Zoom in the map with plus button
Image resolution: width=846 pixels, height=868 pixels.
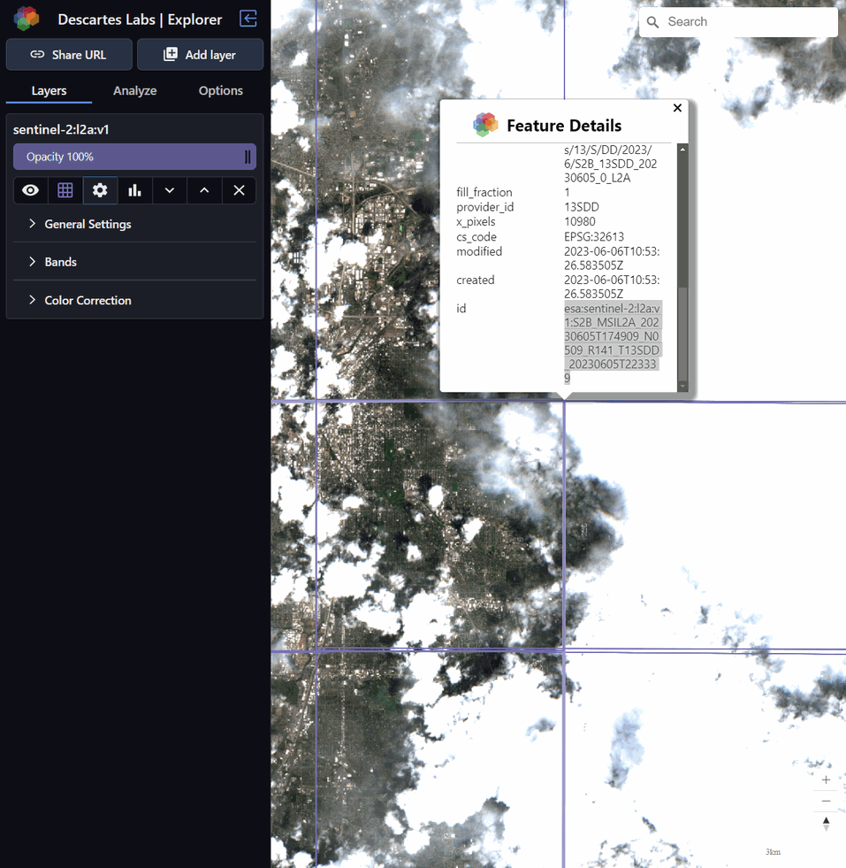coord(826,780)
